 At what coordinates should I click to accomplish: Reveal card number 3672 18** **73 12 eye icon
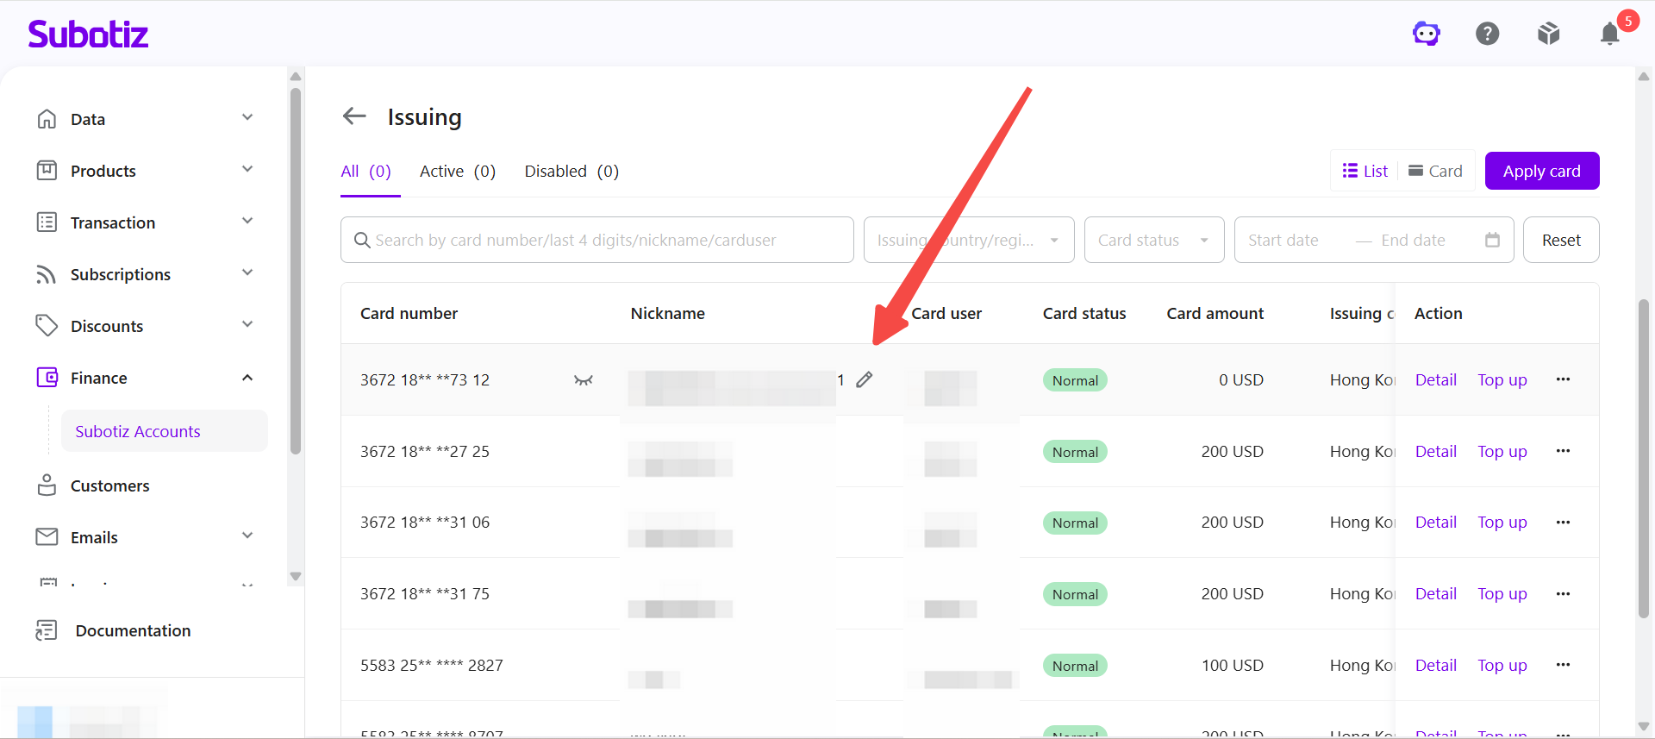pyautogui.click(x=584, y=380)
